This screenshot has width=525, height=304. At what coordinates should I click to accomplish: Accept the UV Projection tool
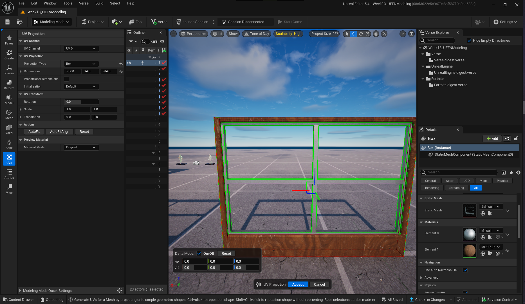[x=298, y=285]
